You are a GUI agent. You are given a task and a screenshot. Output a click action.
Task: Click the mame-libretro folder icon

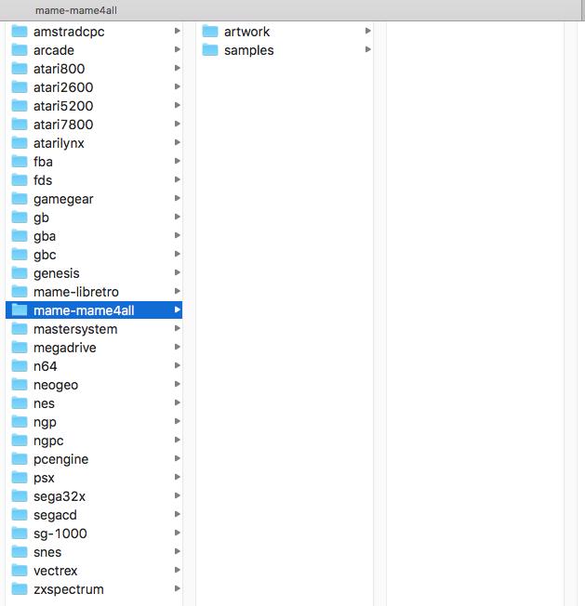[x=20, y=292]
